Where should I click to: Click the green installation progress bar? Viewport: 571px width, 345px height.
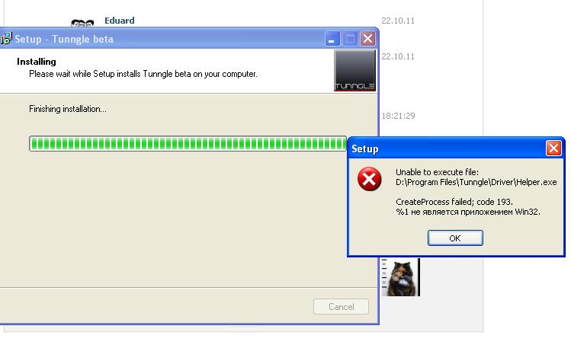pos(188,144)
